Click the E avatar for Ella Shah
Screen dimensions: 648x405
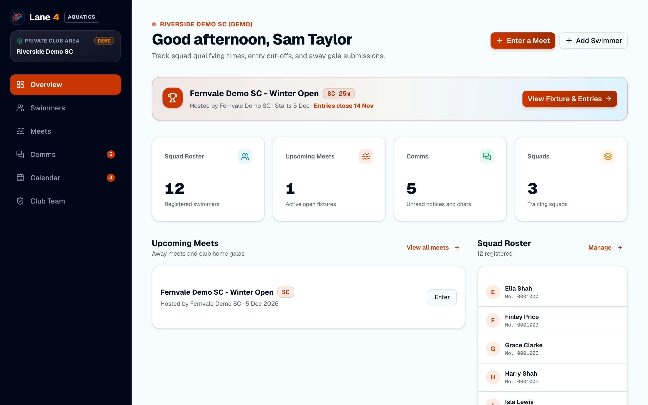coord(493,292)
